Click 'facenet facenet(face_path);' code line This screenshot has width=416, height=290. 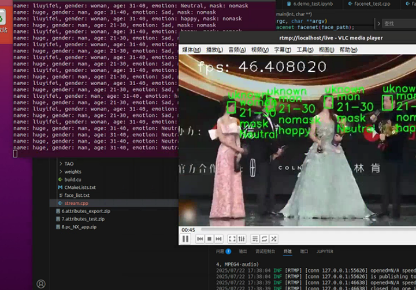click(x=315, y=27)
